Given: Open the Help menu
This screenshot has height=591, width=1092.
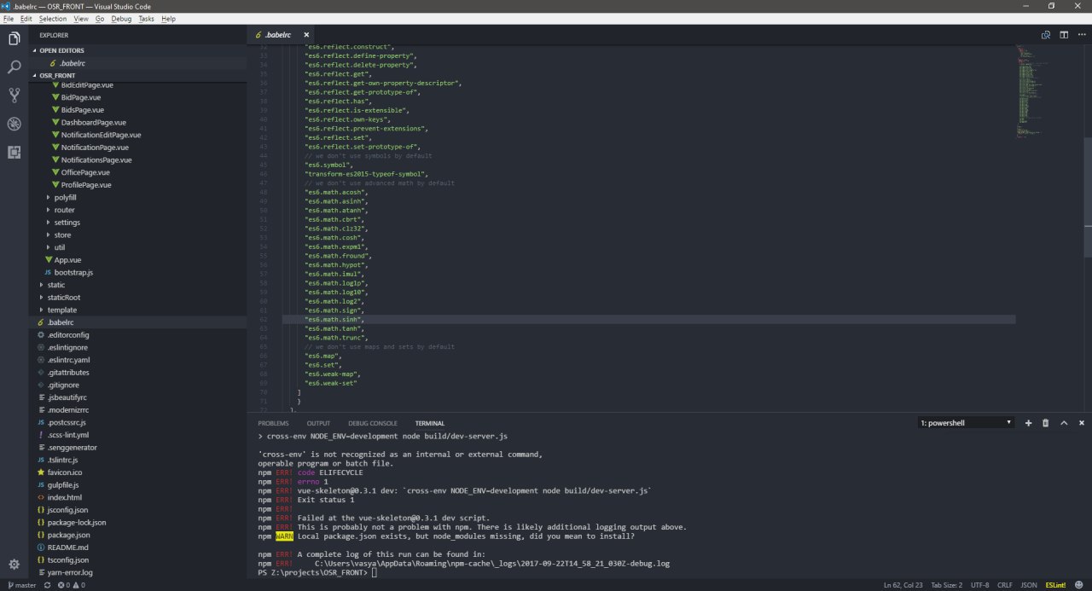Looking at the screenshot, I should (168, 18).
